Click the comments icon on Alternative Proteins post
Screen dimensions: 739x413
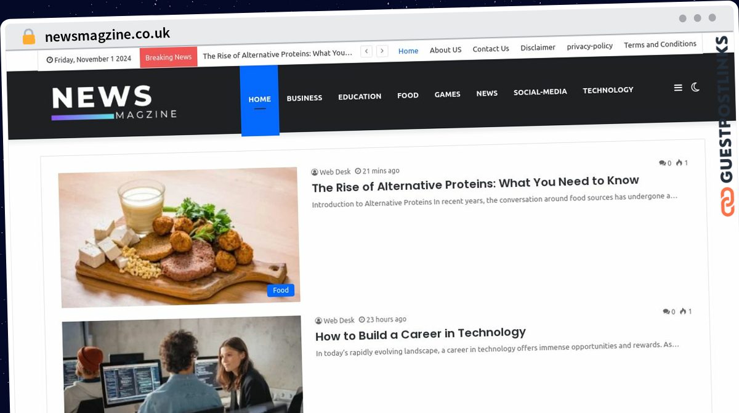click(662, 163)
